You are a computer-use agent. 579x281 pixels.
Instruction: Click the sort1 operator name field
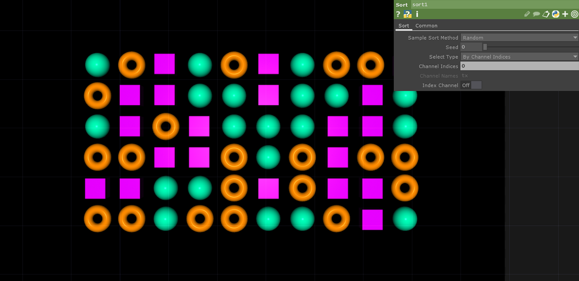point(495,5)
